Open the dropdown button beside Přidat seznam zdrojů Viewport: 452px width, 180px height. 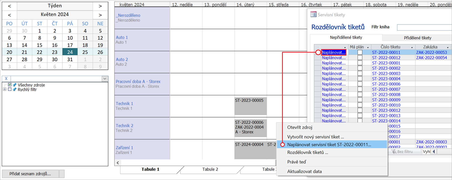point(62,174)
